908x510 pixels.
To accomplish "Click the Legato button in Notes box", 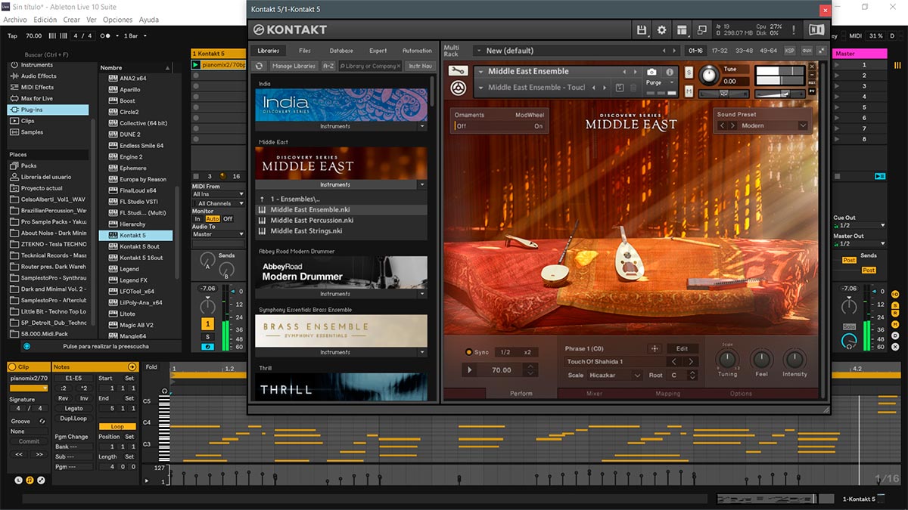I will pos(73,409).
